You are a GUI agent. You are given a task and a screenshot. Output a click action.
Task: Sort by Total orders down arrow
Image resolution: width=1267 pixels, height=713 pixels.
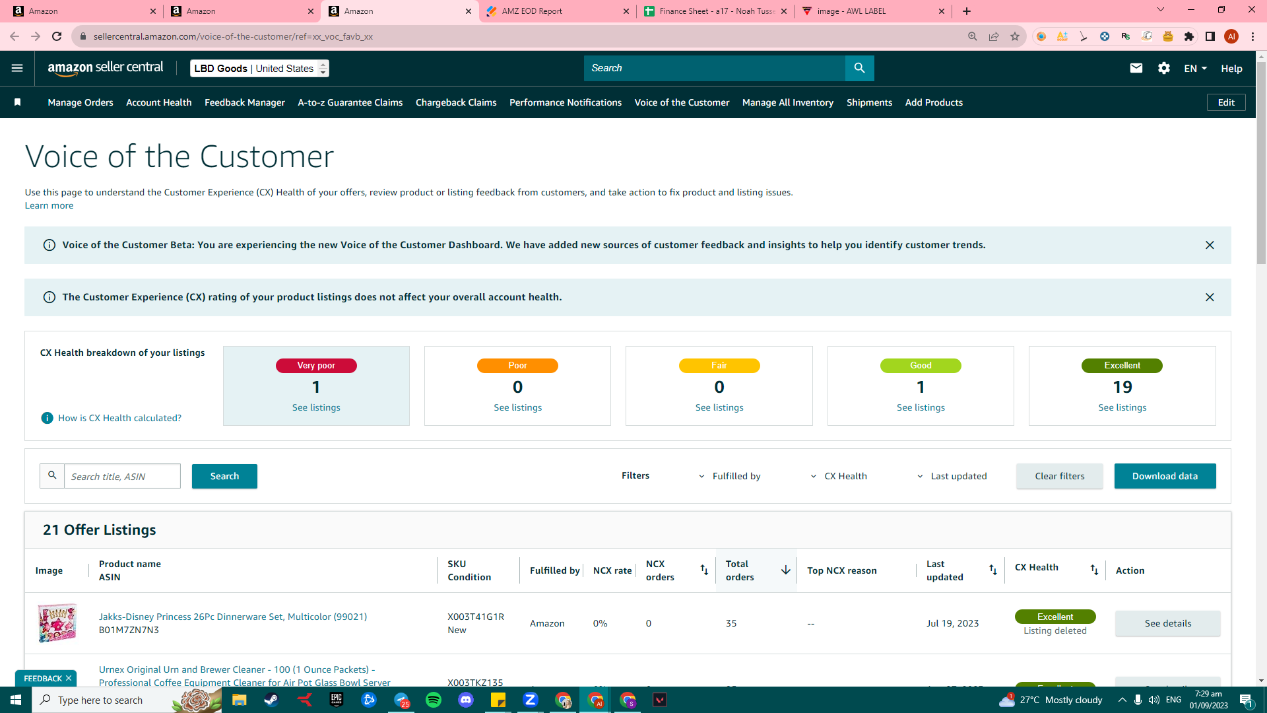[x=785, y=570]
